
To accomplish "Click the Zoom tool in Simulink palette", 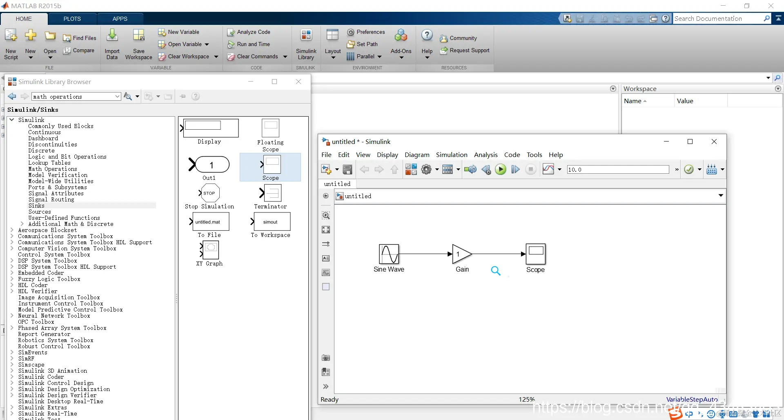I will (x=326, y=215).
